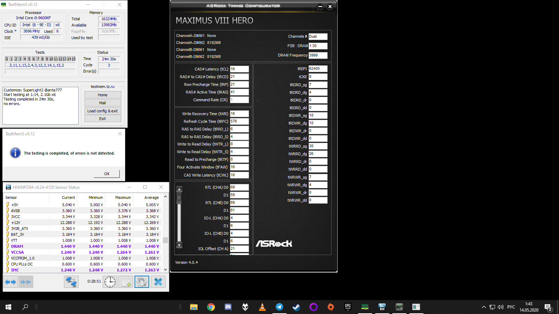Click the lightning icon beside the IMC sensor
Viewport: 559px width, 314px height.
[8, 270]
